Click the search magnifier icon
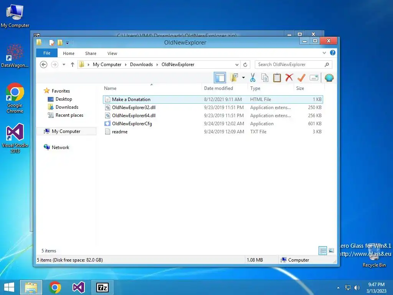The width and height of the screenshot is (393, 295). 327,65
